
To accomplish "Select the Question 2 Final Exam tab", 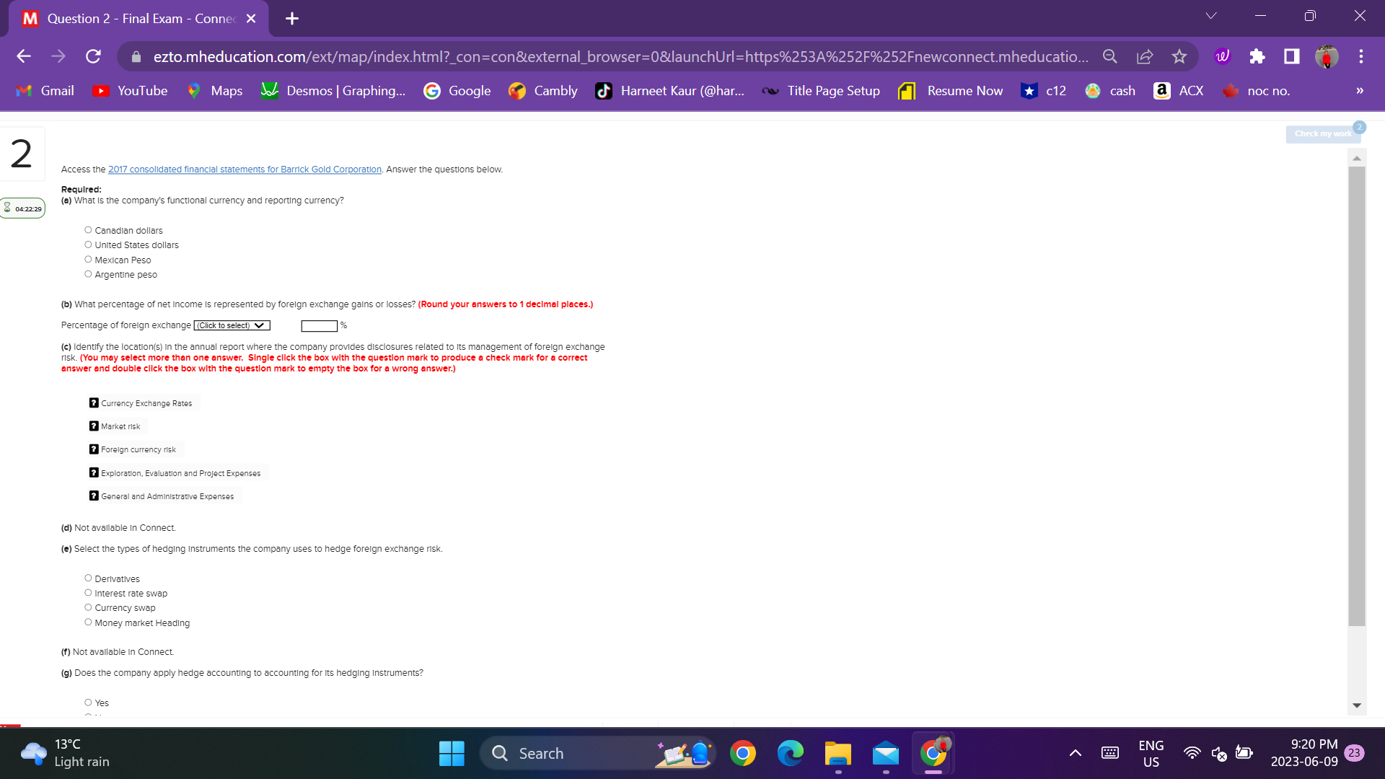I will (x=141, y=19).
